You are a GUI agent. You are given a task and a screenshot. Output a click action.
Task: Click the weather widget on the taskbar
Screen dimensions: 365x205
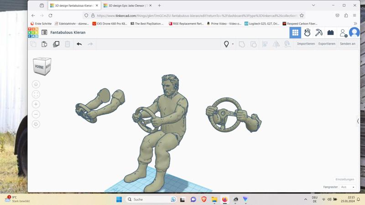coord(18,199)
